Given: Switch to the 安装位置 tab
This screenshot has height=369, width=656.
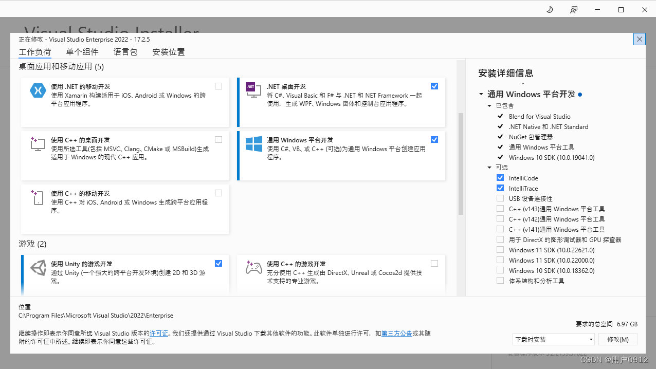Looking at the screenshot, I should pos(169,52).
